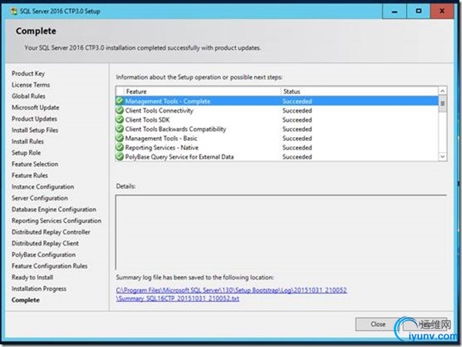Click Setup Role step in sidebar
Screen dimensions: 462x347
(x=26, y=153)
